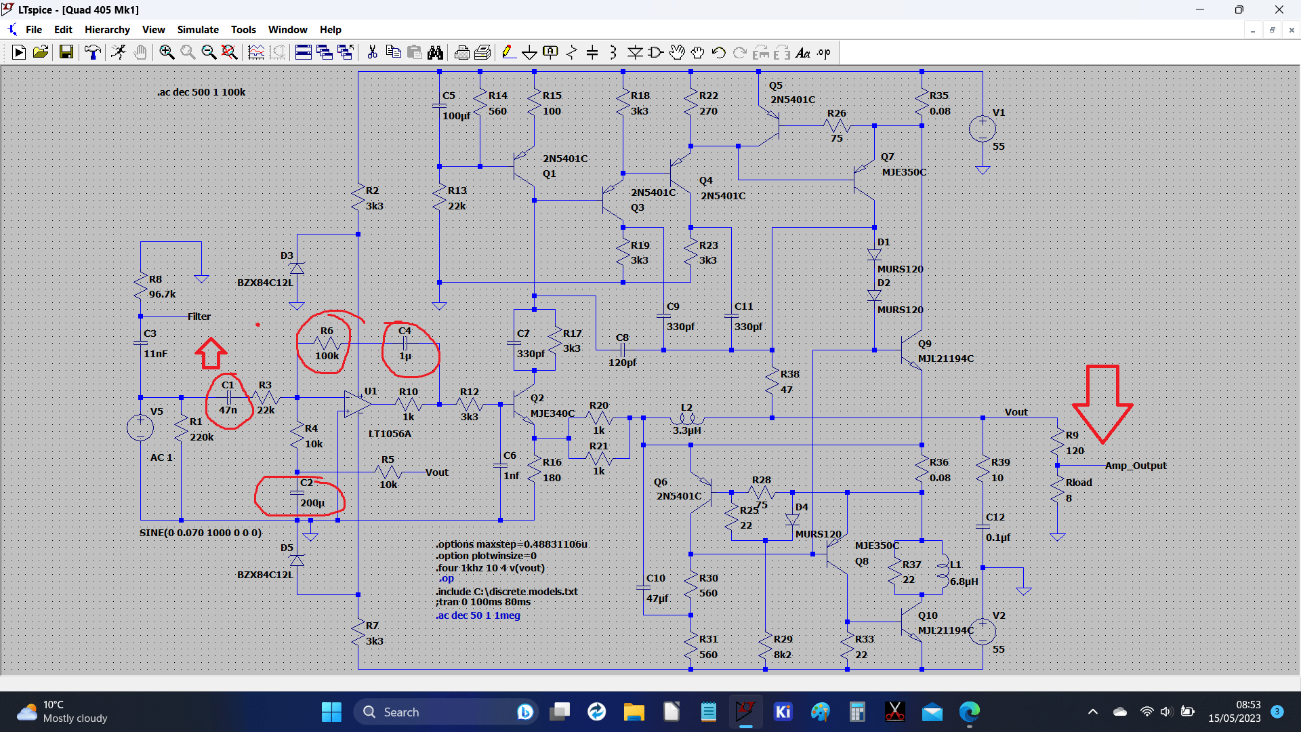
Task: Open the File menu
Action: point(34,30)
